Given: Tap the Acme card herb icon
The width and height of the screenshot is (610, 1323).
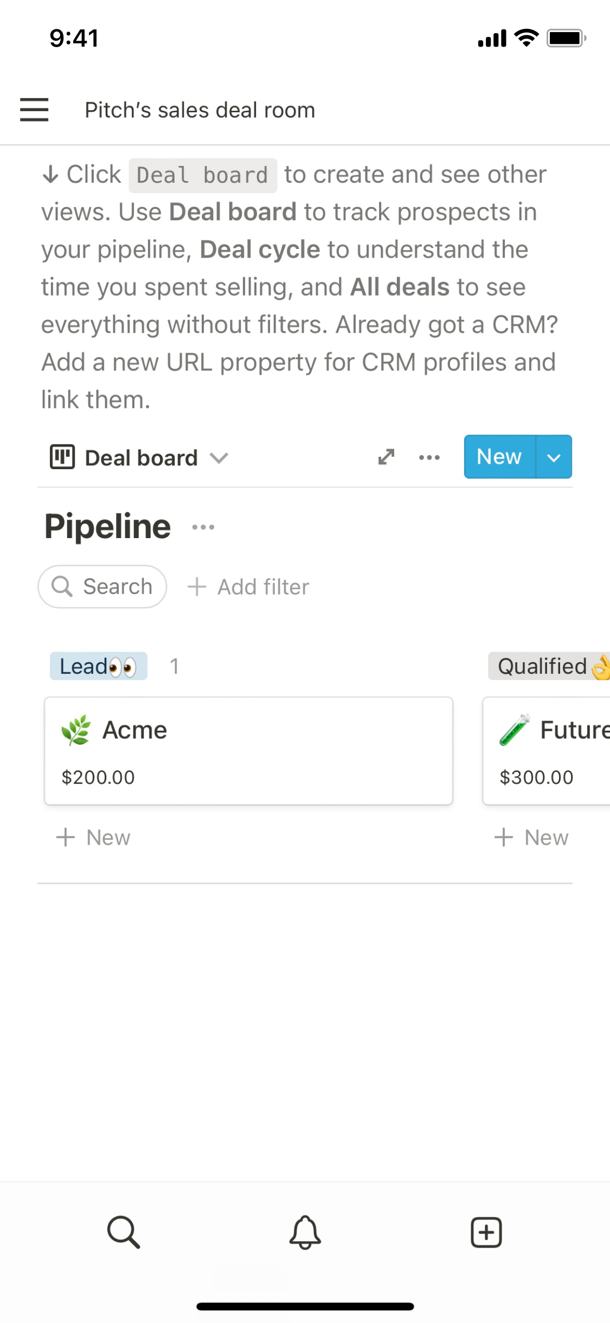Looking at the screenshot, I should (x=76, y=730).
